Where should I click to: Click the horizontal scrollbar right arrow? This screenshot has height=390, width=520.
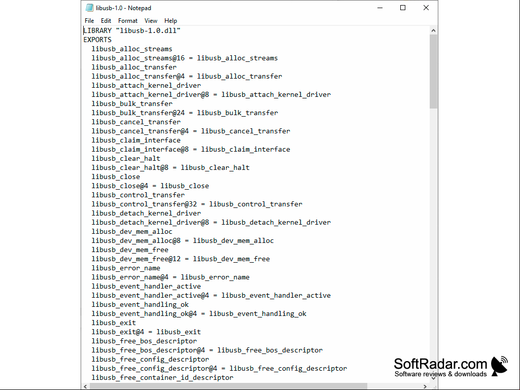pos(425,386)
